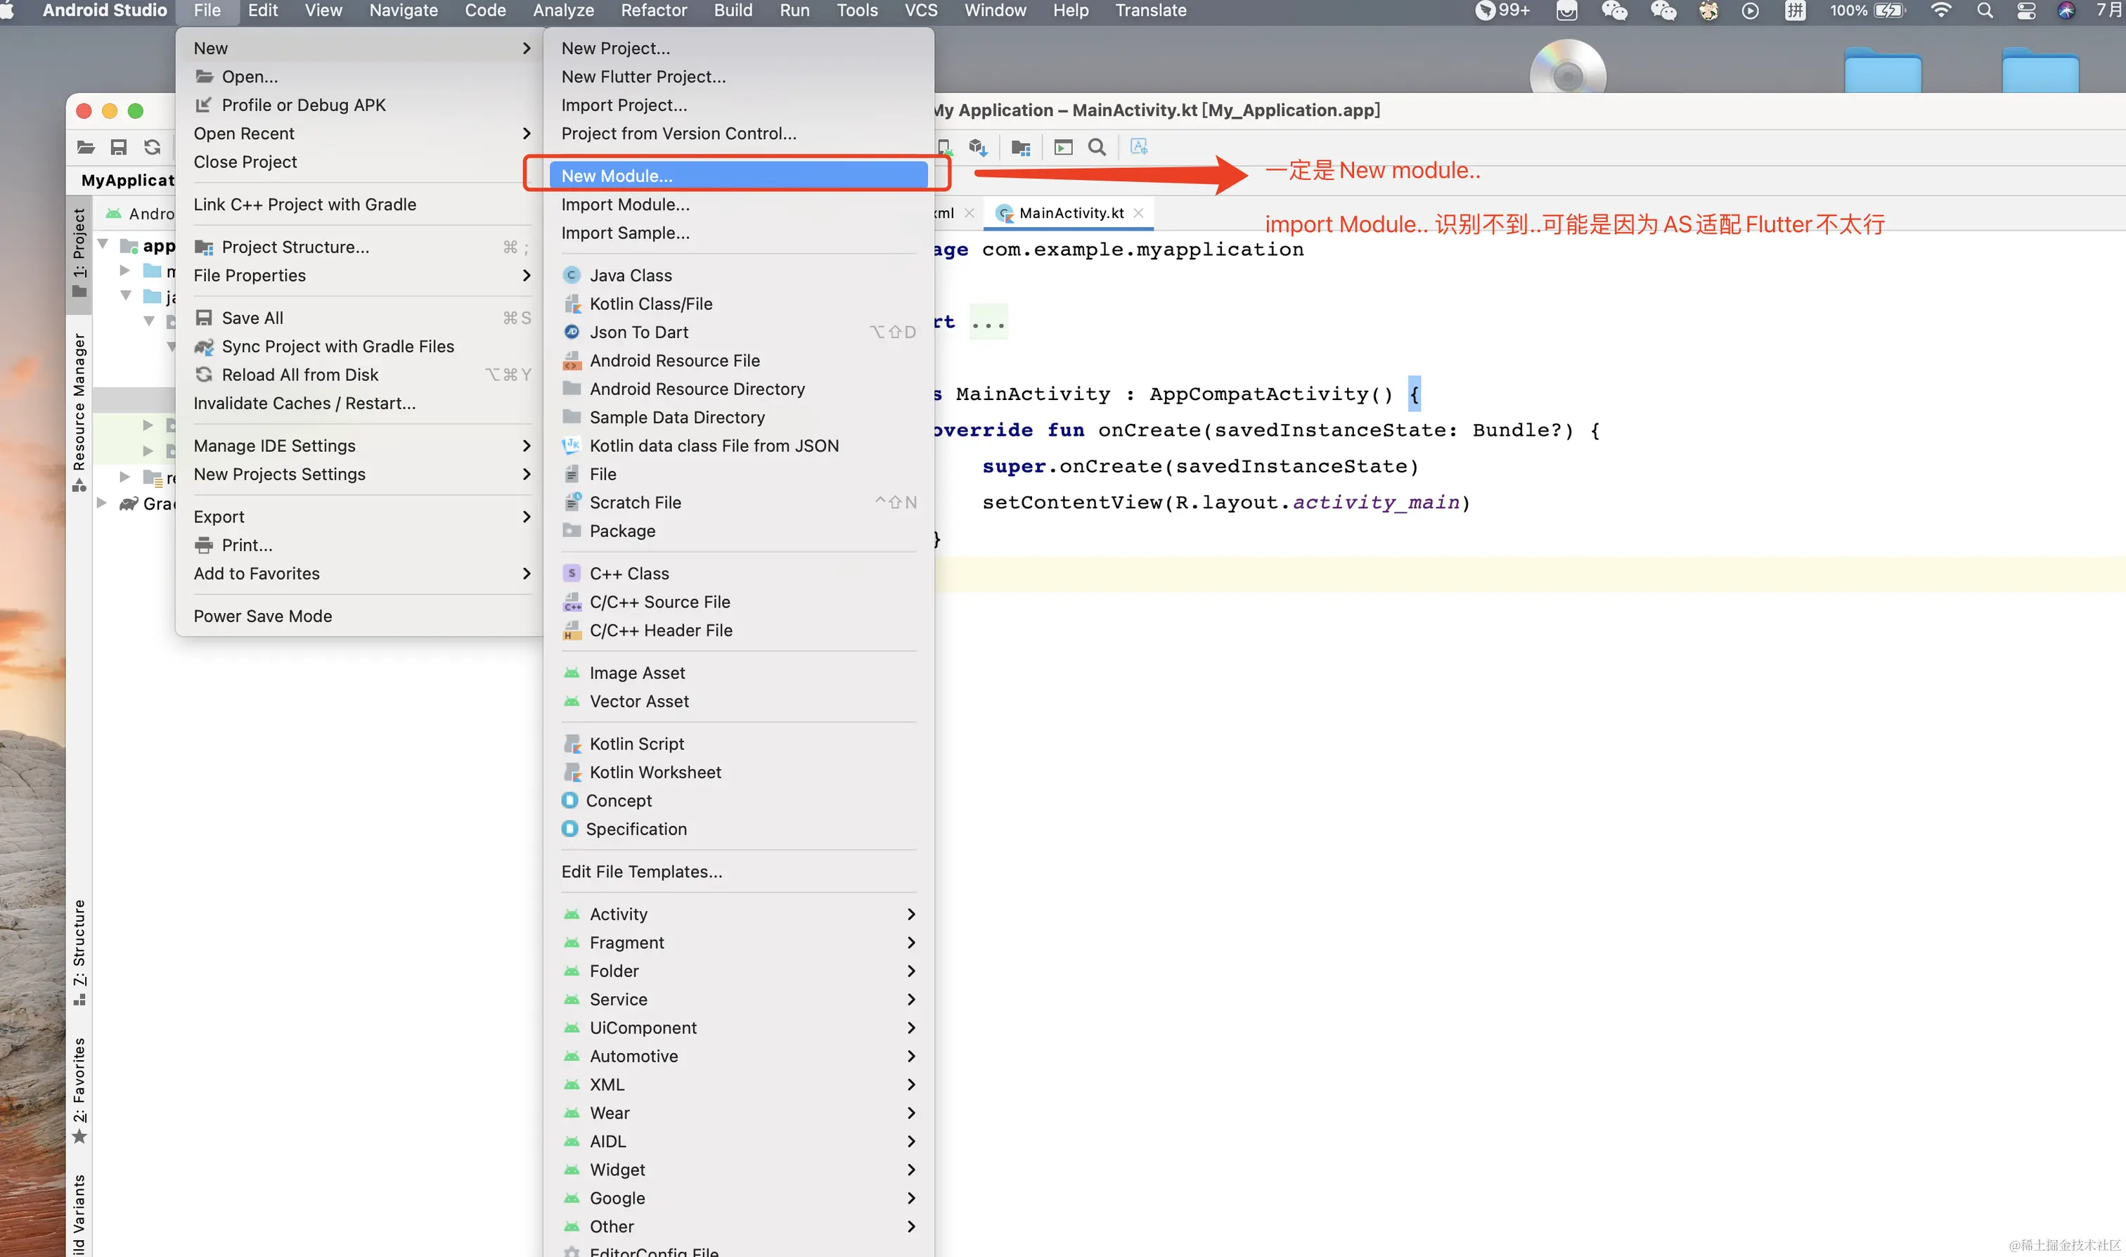Open Resource Manager side panel

79,402
